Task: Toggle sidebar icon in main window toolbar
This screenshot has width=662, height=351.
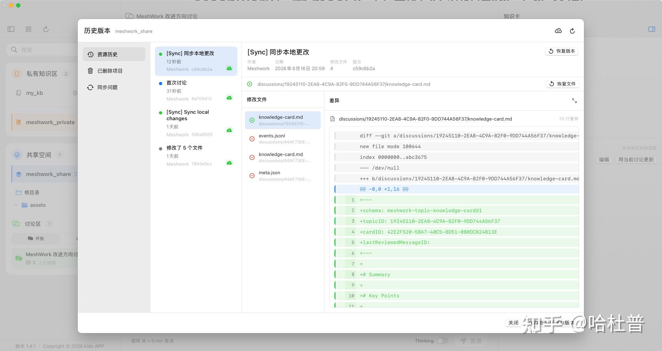Action: pos(11,29)
